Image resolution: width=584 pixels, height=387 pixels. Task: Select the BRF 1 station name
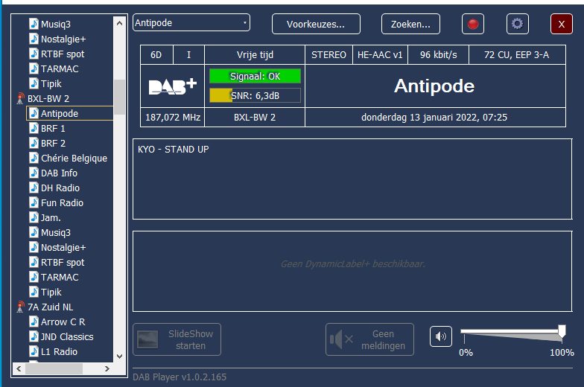pyautogui.click(x=53, y=128)
